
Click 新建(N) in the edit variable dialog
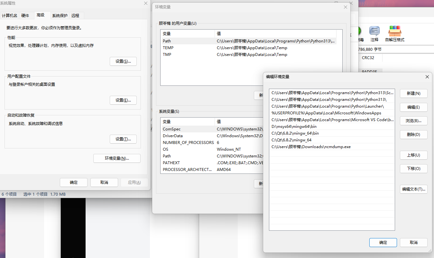pos(413,93)
